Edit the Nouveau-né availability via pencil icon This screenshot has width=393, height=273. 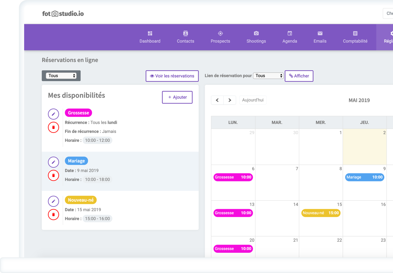[53, 201]
